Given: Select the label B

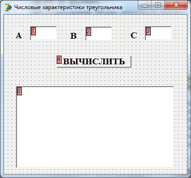Looking at the screenshot, I should (73, 36).
